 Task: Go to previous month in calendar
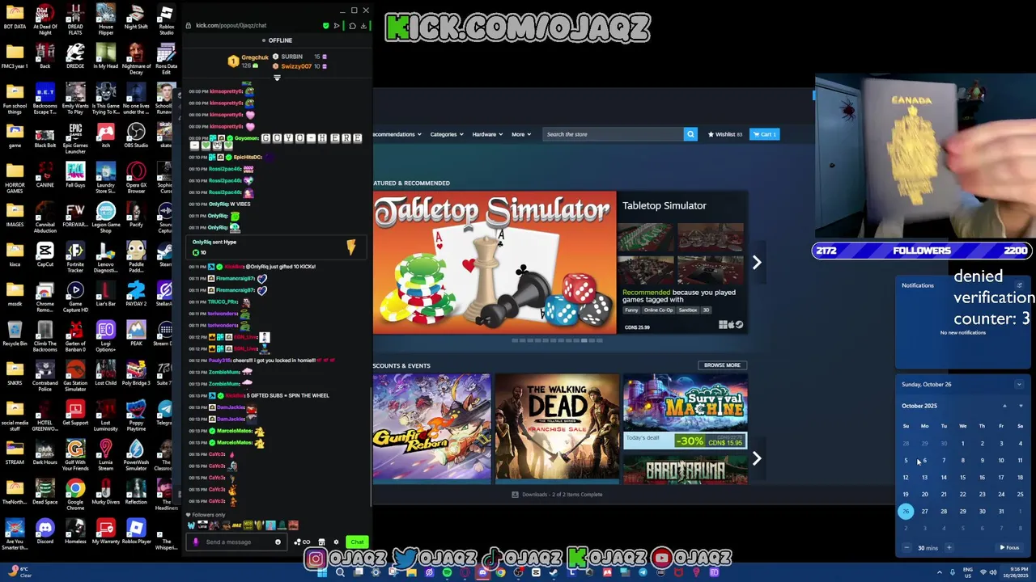pos(1004,406)
